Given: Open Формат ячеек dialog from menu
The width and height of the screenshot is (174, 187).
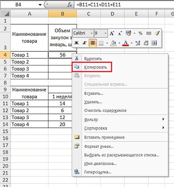Looking at the screenshot, I should point(99,147).
